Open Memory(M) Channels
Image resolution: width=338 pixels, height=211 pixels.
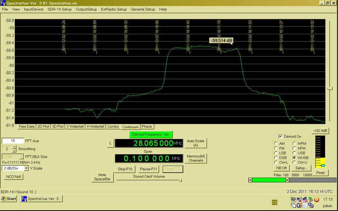(x=195, y=158)
